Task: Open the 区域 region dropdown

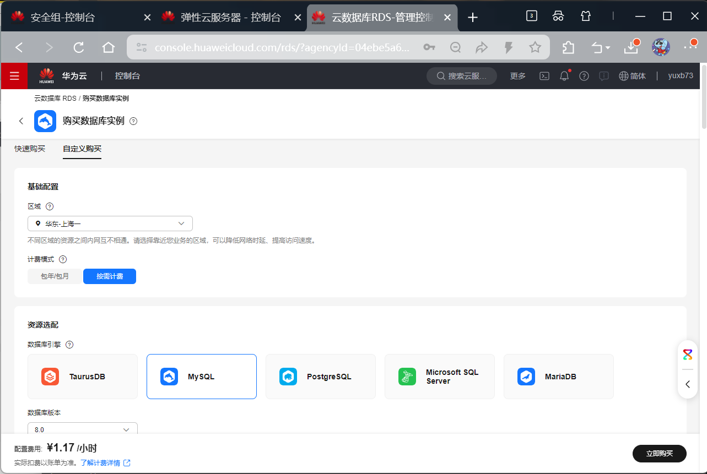Action: coord(110,224)
